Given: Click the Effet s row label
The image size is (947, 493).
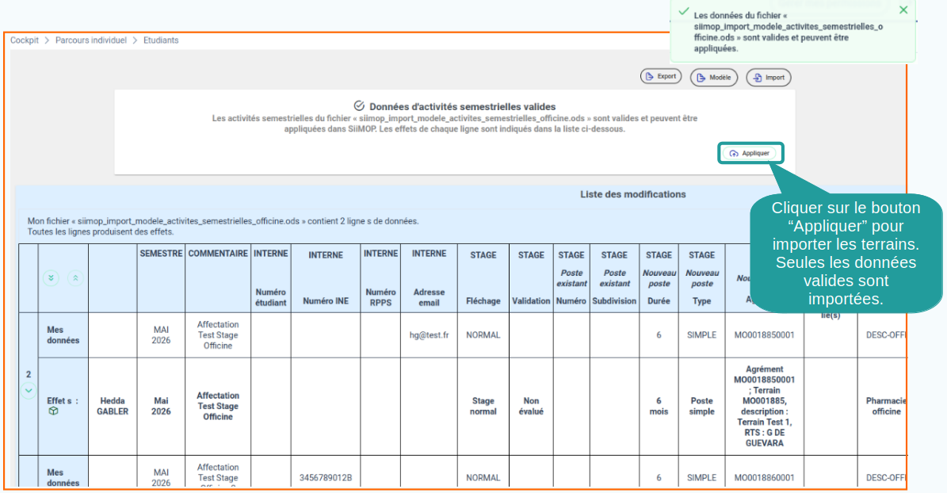Looking at the screenshot, I should [63, 400].
